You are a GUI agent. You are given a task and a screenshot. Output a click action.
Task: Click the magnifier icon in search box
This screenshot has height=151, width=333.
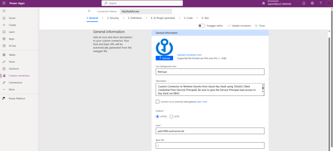106,3
